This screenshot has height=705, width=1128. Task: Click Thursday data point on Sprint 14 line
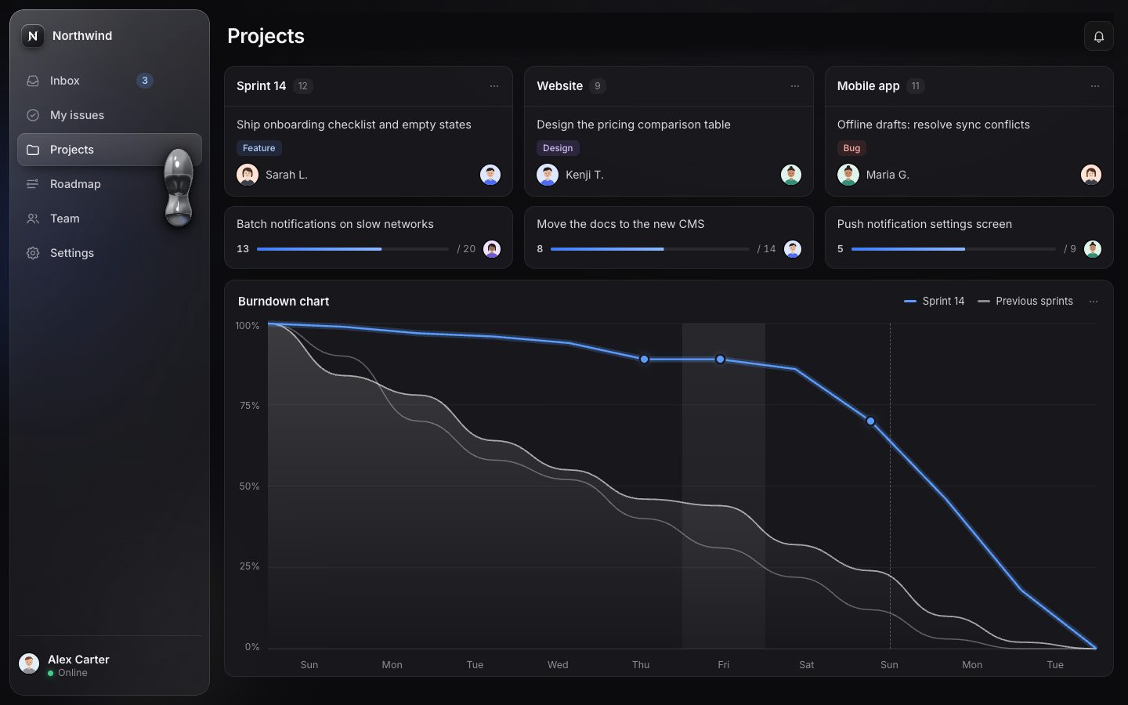coord(644,360)
